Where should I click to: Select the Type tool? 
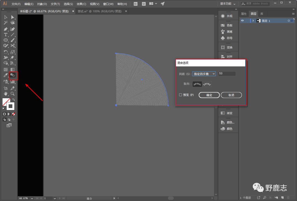(5, 35)
